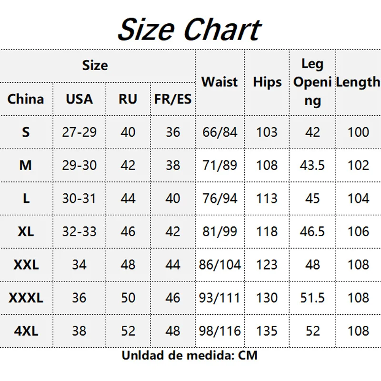
Task: Click the China column header
Action: coord(26,99)
